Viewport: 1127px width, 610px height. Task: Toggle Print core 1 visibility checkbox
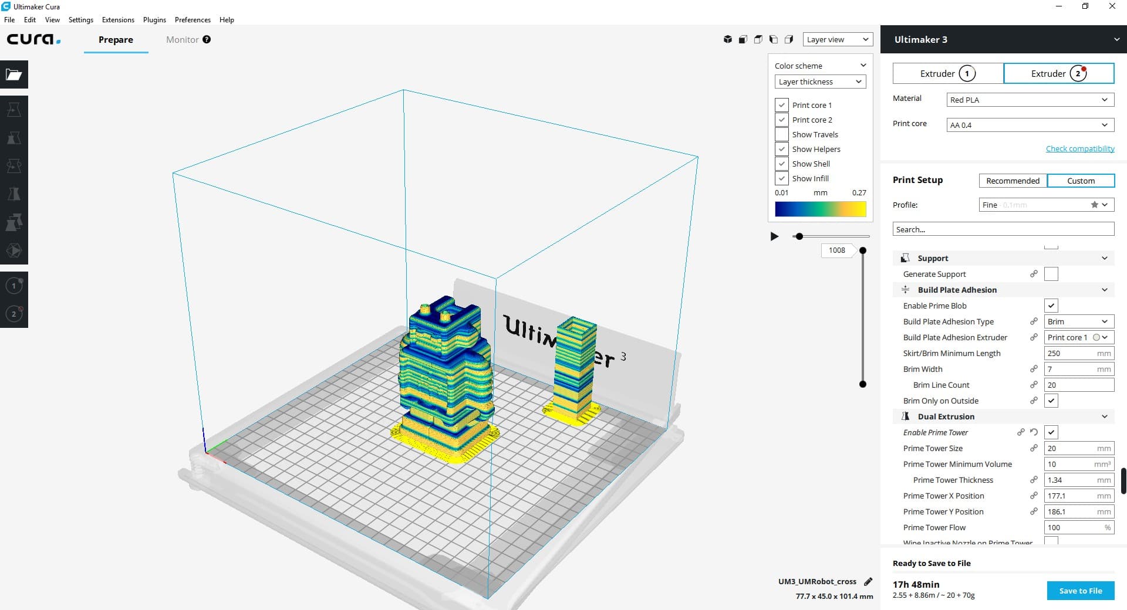tap(781, 105)
